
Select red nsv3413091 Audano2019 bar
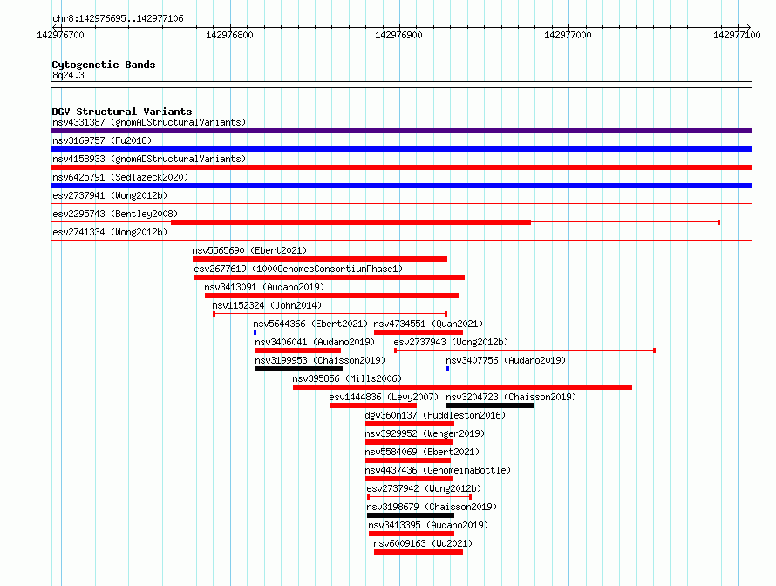point(332,296)
